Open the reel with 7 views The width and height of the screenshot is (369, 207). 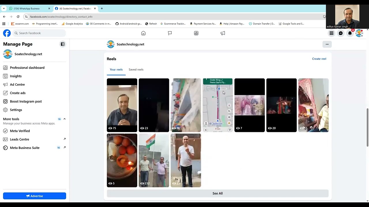pos(250,105)
